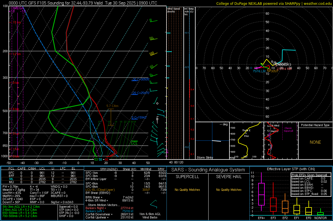The height and width of the screenshot is (221, 333).
Task: Click the red EF3 box in the STP chart
Action: click(273, 205)
